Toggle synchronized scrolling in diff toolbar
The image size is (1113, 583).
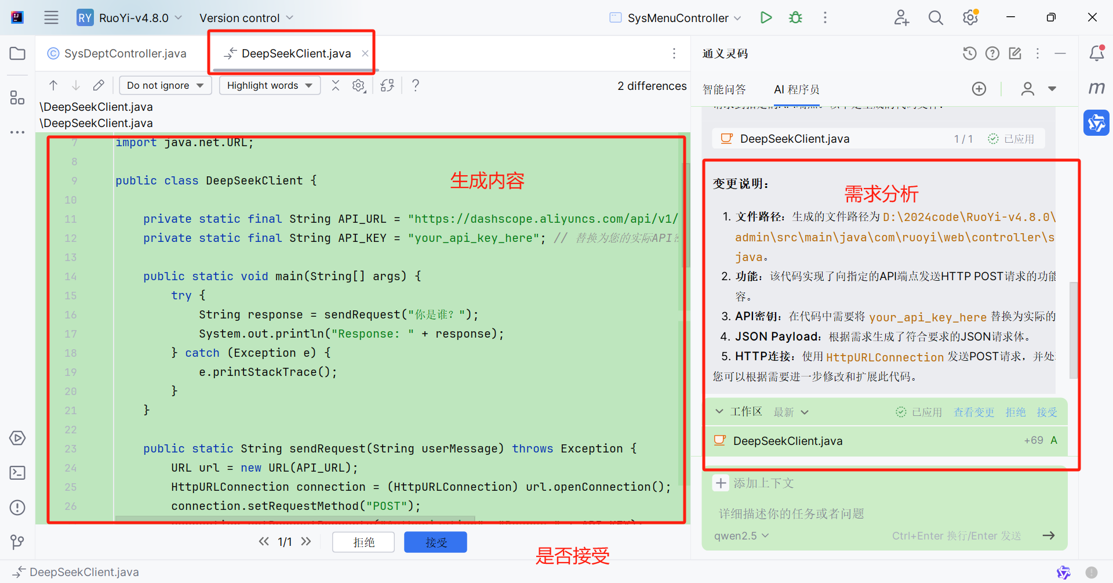387,86
